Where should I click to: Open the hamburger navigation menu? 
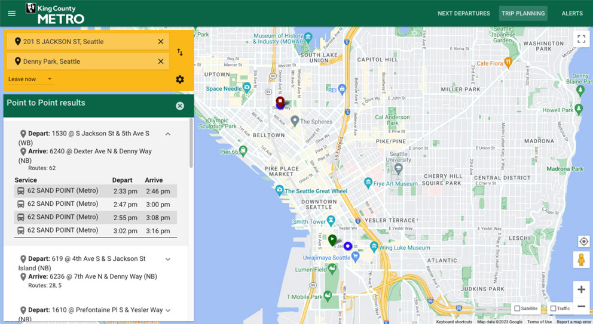[x=12, y=13]
